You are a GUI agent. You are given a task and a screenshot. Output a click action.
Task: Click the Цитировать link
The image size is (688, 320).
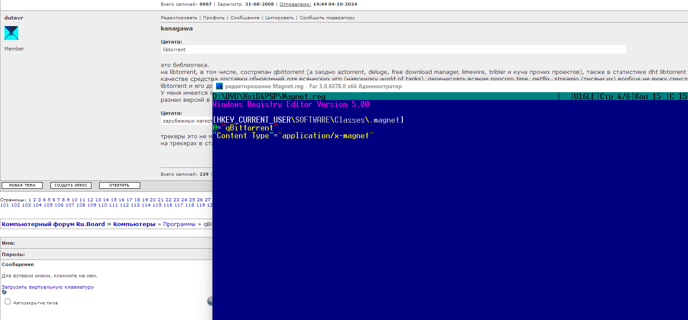[280, 18]
